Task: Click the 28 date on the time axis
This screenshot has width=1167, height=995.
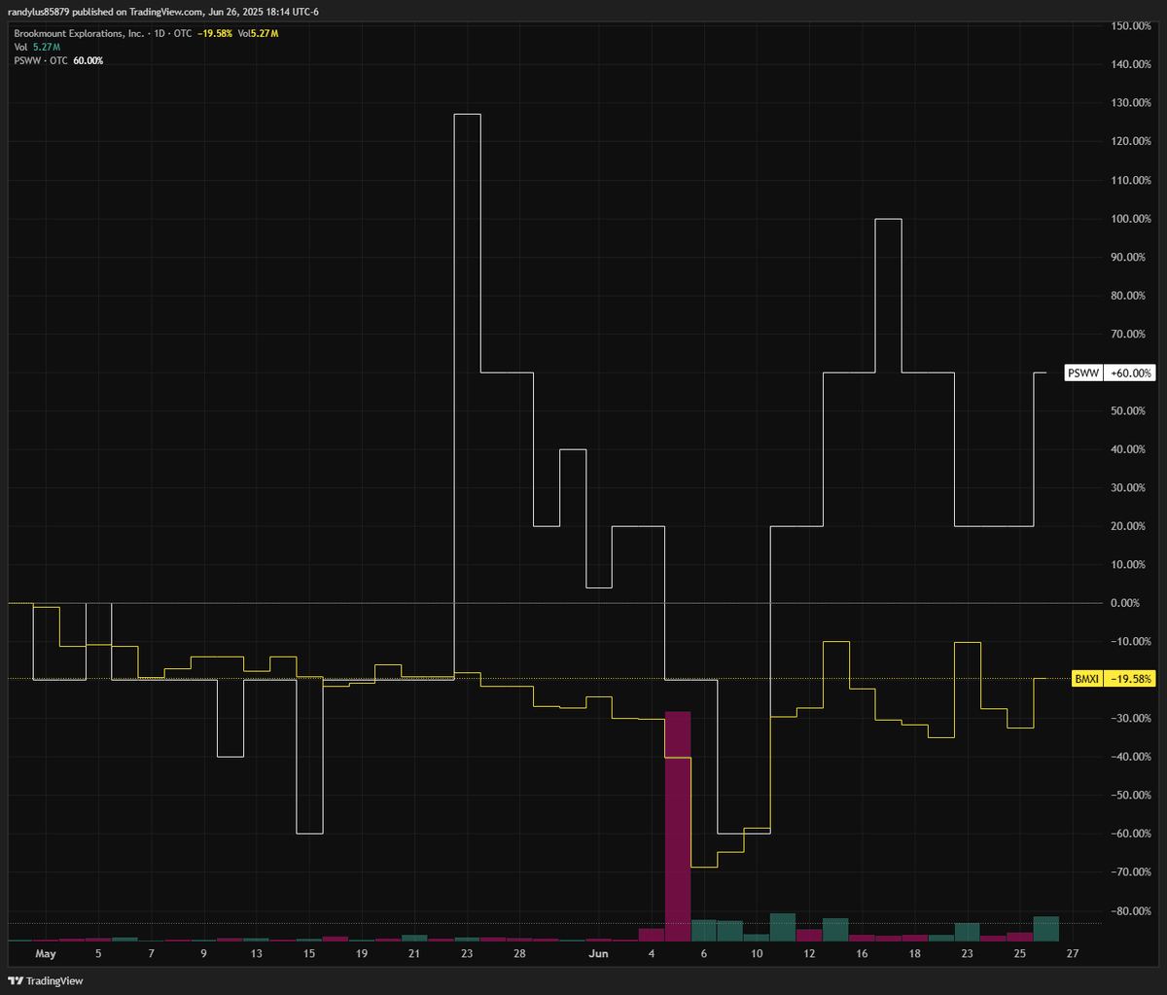Action: [x=519, y=955]
